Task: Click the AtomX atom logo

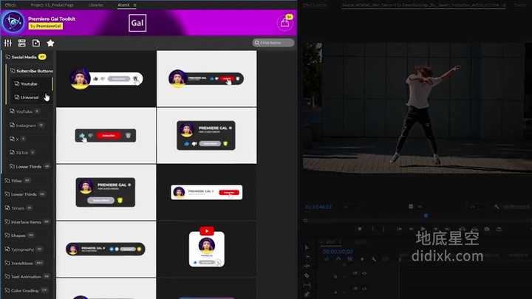Action: pos(13,22)
